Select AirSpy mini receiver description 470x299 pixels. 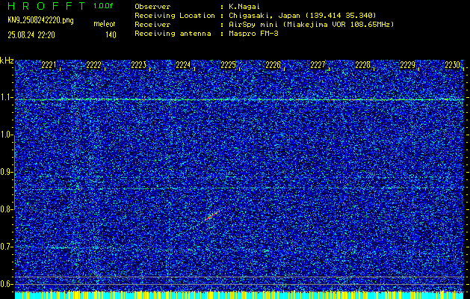pyautogui.click(x=311, y=24)
